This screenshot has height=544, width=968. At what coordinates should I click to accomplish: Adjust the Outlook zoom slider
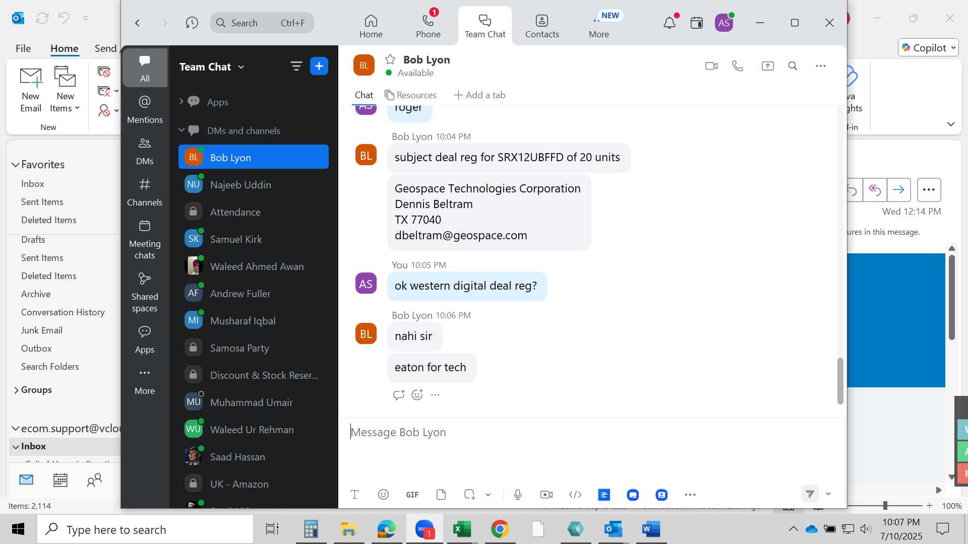click(x=885, y=505)
